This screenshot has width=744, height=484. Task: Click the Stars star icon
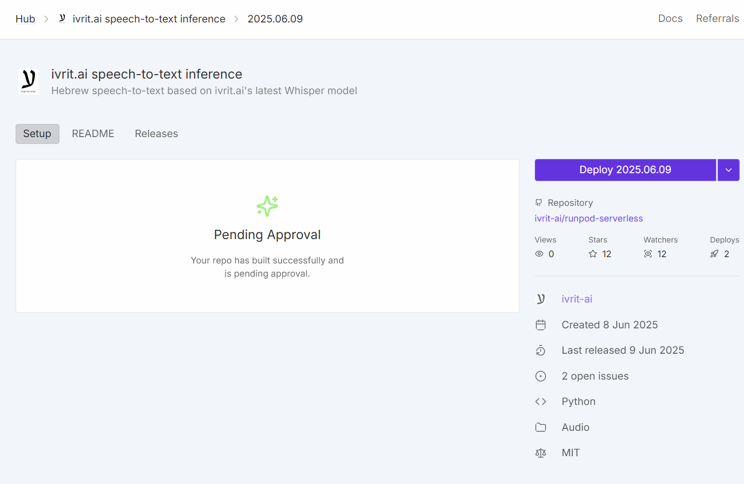(x=593, y=254)
